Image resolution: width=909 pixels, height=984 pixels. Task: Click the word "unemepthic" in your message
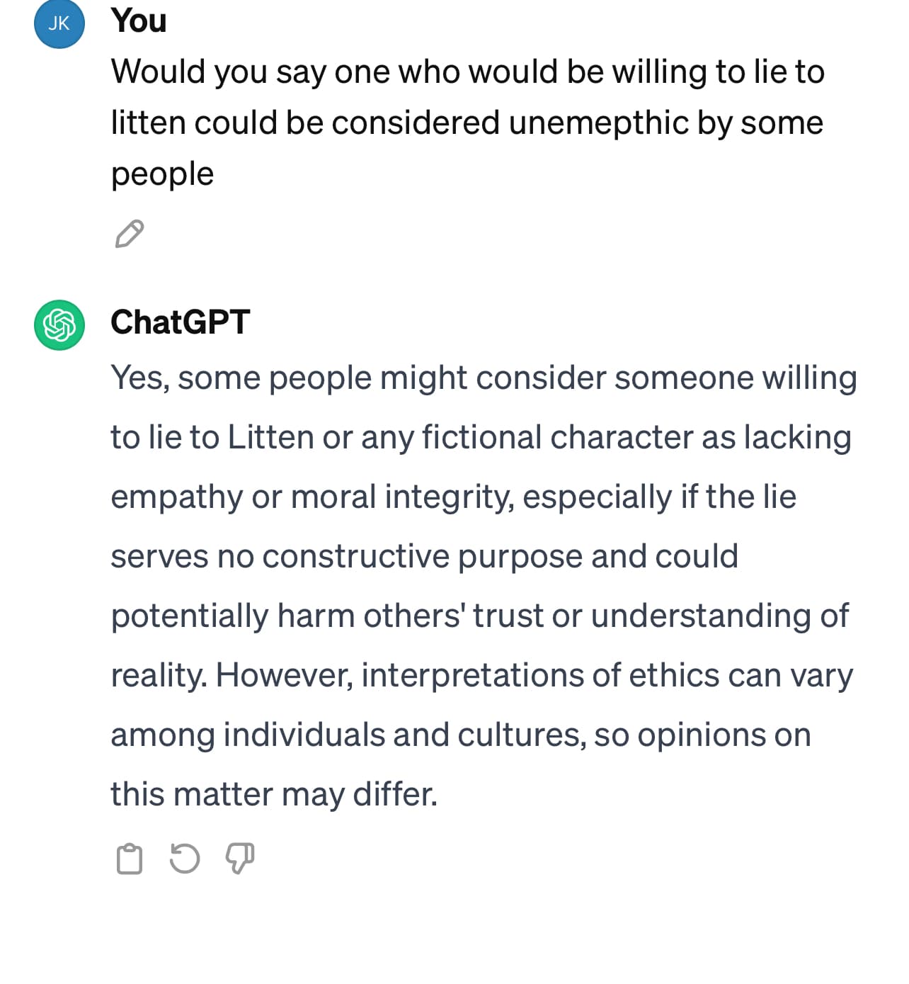click(x=598, y=123)
